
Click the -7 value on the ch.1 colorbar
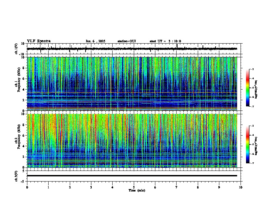(252, 107)
